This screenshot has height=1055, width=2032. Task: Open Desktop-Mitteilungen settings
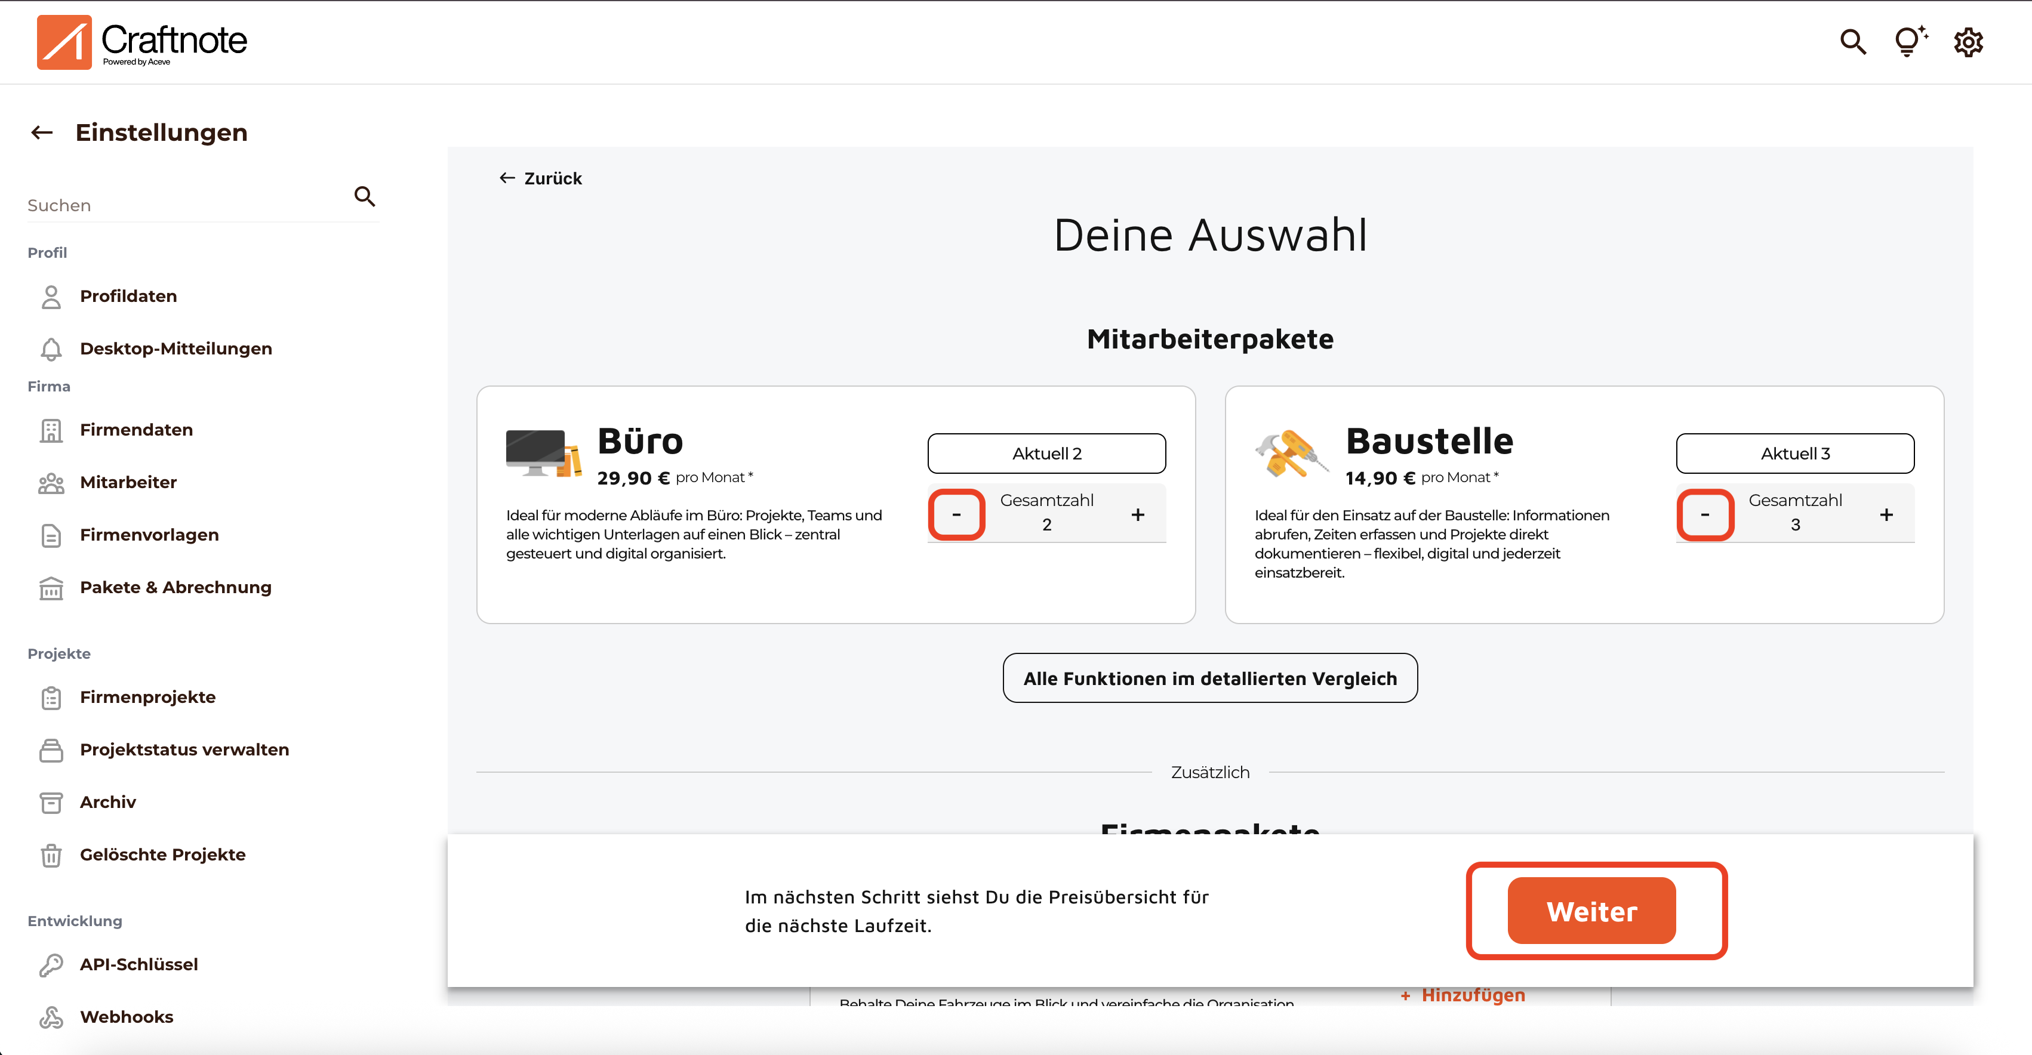click(x=176, y=348)
